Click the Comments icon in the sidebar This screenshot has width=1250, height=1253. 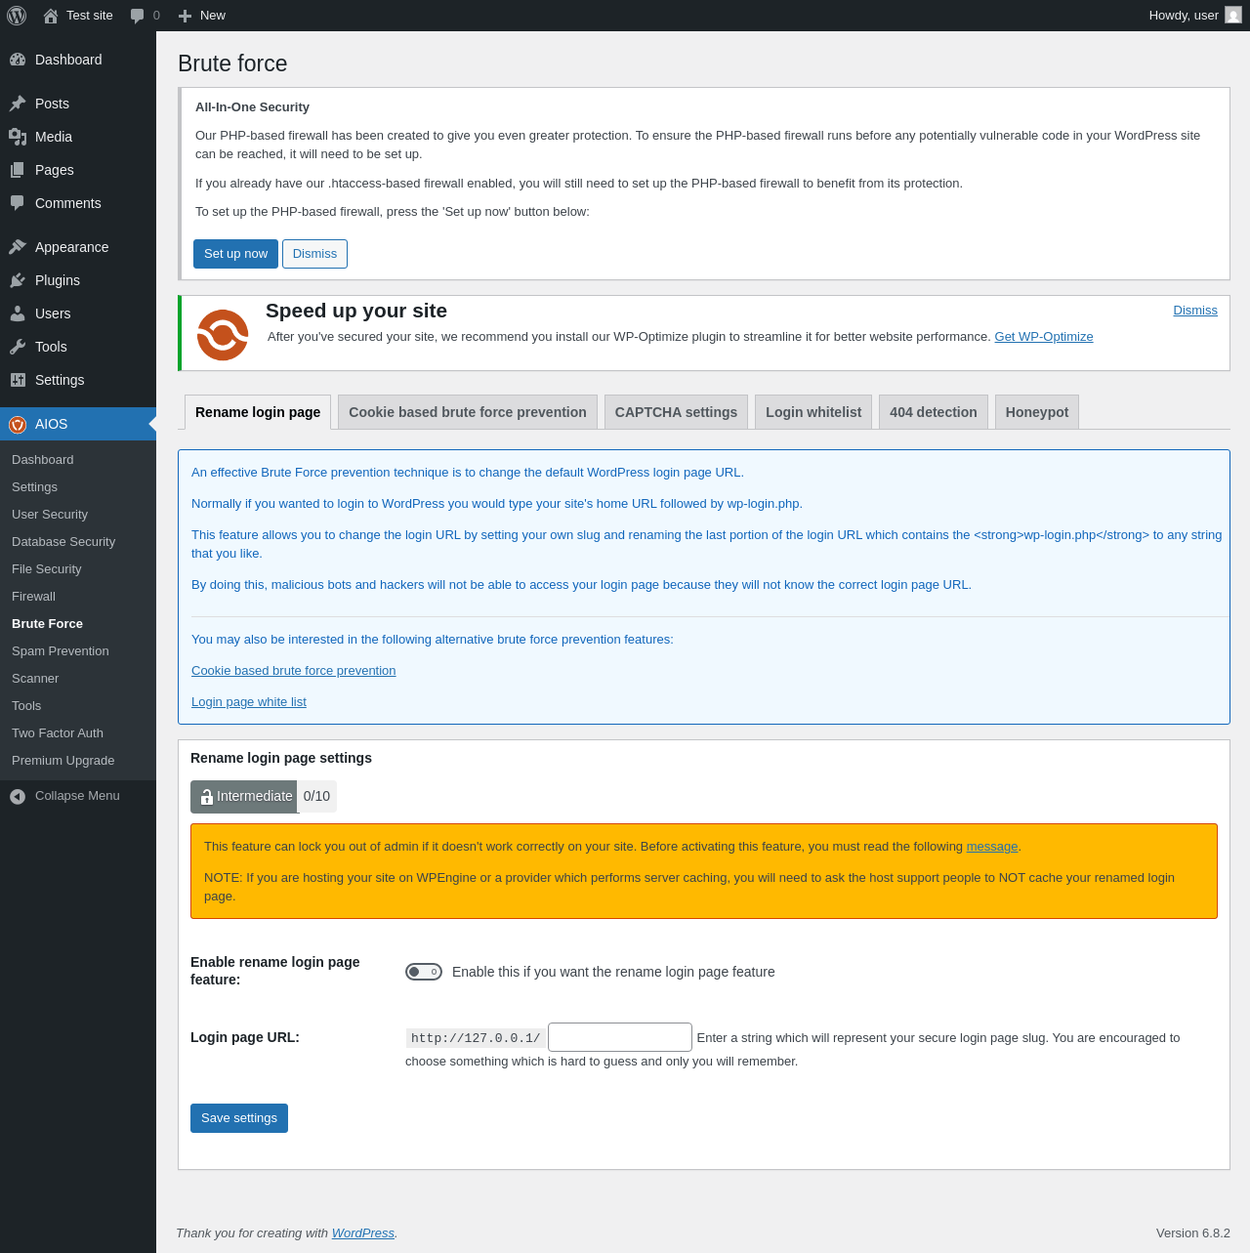coord(18,203)
